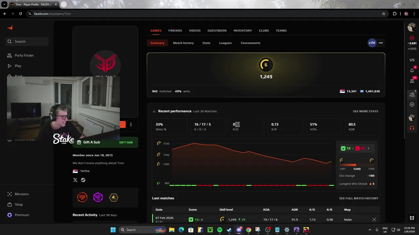Bookmark this page with star icon

384,14
